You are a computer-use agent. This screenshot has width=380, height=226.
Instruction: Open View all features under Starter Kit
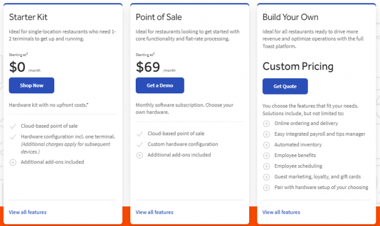click(x=28, y=212)
